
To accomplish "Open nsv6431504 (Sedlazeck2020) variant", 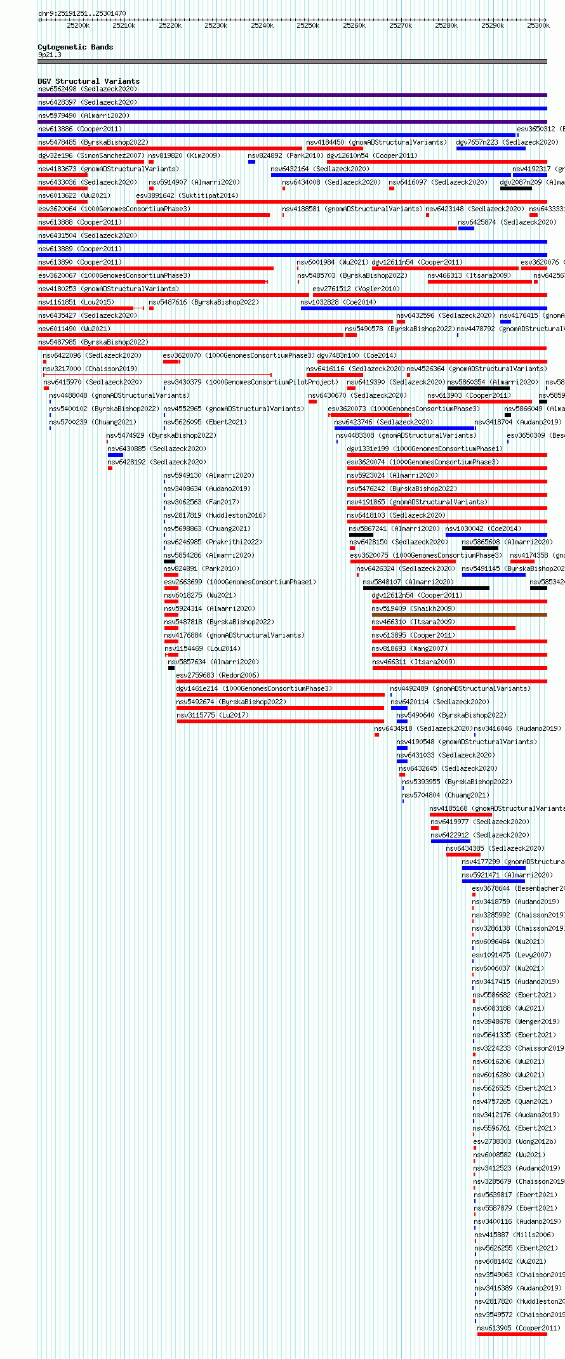I will click(x=87, y=235).
